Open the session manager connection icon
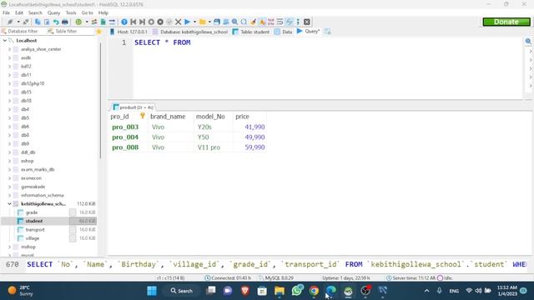Screen dimensions: 534x300 point(10,22)
